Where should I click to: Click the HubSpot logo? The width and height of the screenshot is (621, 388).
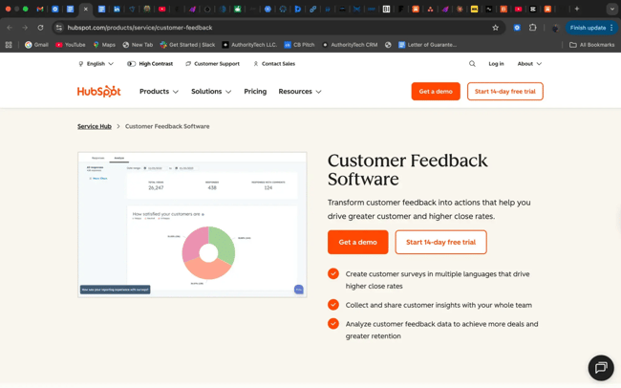coord(98,91)
